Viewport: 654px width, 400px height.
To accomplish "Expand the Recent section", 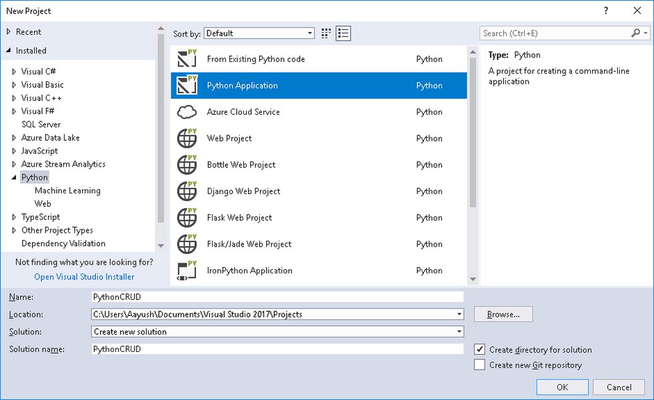I will (7, 31).
